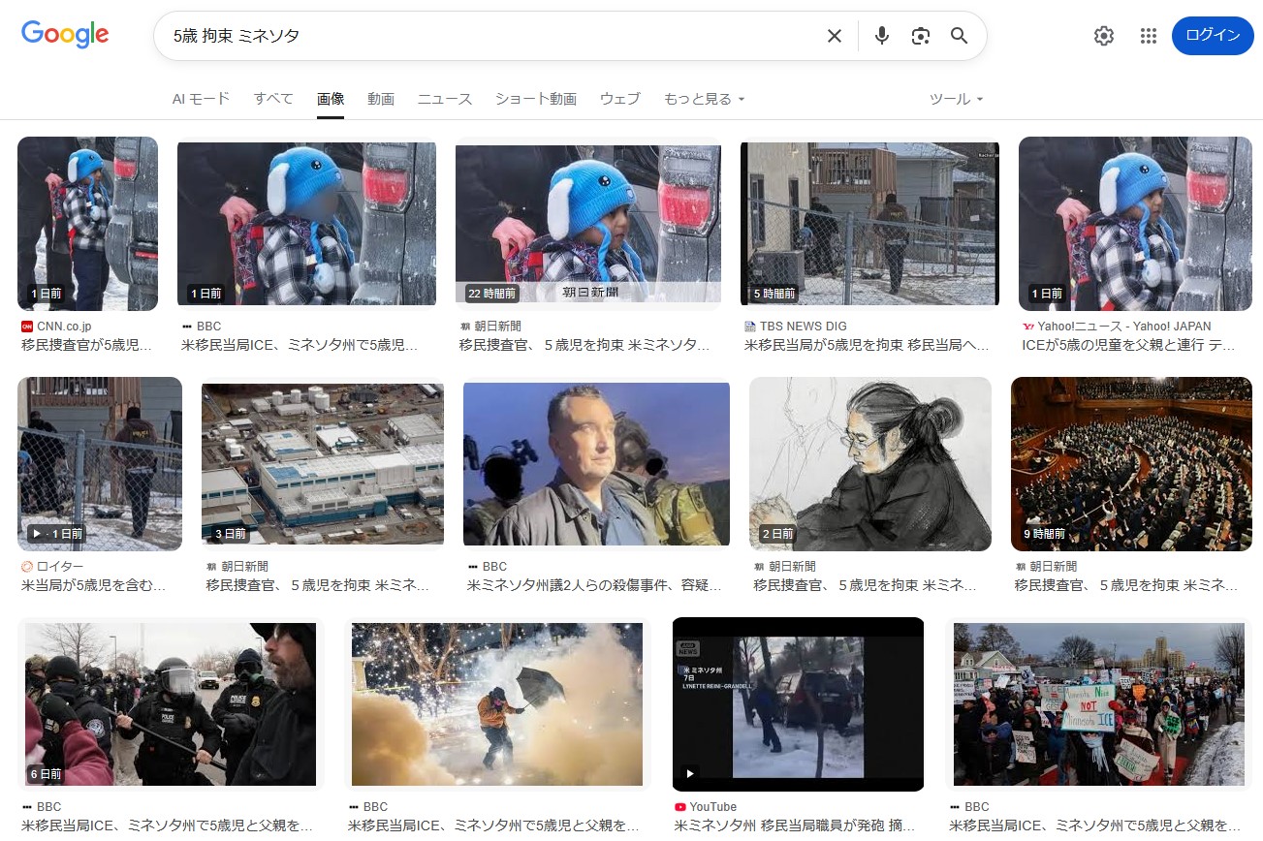The width and height of the screenshot is (1263, 841).
Task: Open the Google apps grid icon
Action: pos(1148,36)
